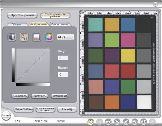Close the scanner window
The height and width of the screenshot is (126, 162).
click(155, 4)
